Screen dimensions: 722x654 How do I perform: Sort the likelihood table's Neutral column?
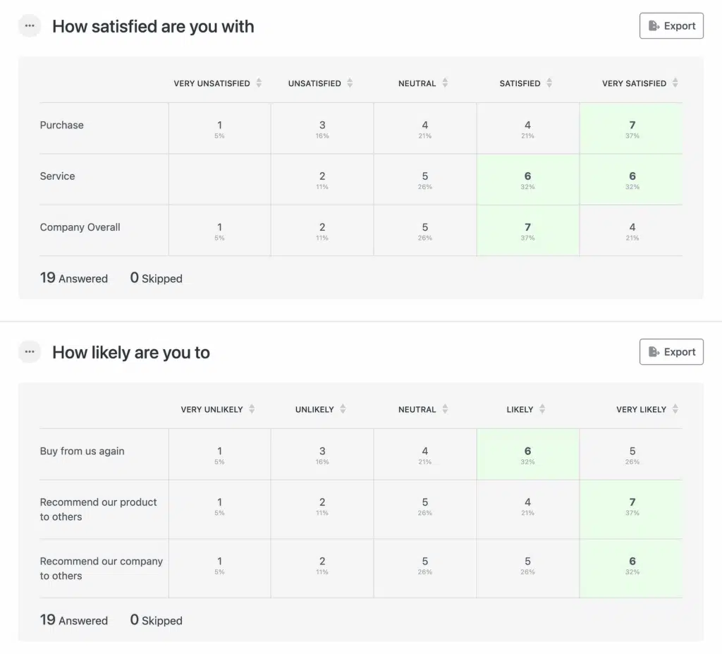[445, 408]
